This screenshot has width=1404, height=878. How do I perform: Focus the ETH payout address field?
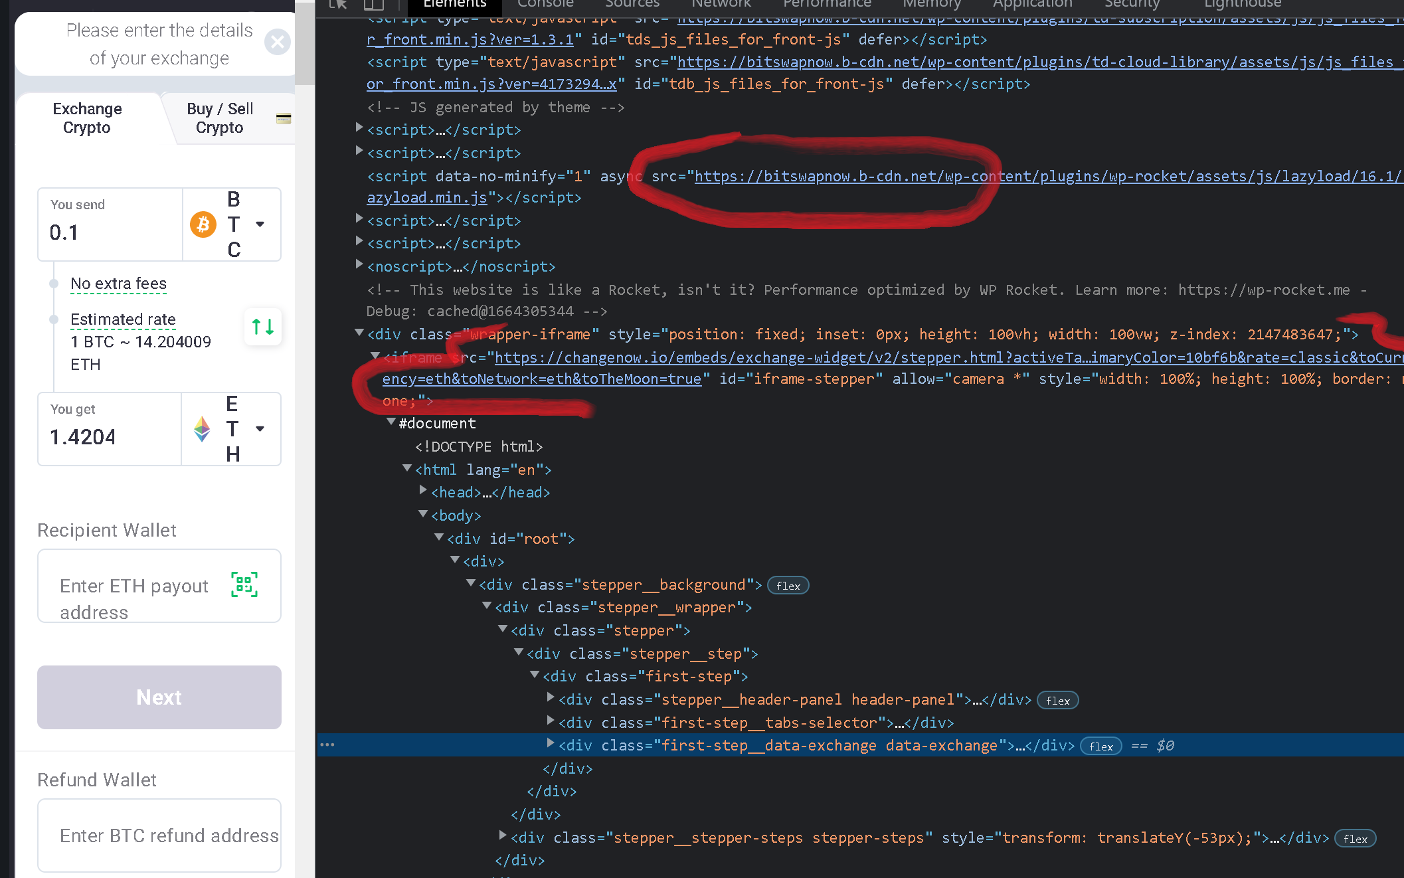[x=159, y=586]
